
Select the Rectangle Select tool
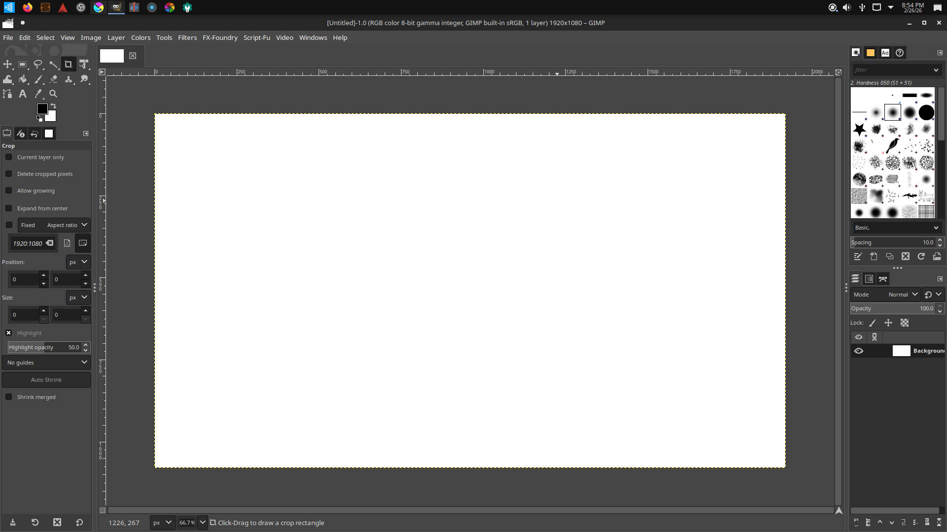(23, 64)
